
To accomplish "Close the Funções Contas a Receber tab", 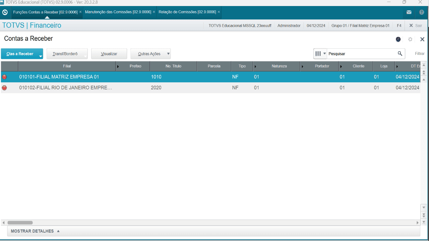I will coord(80,12).
